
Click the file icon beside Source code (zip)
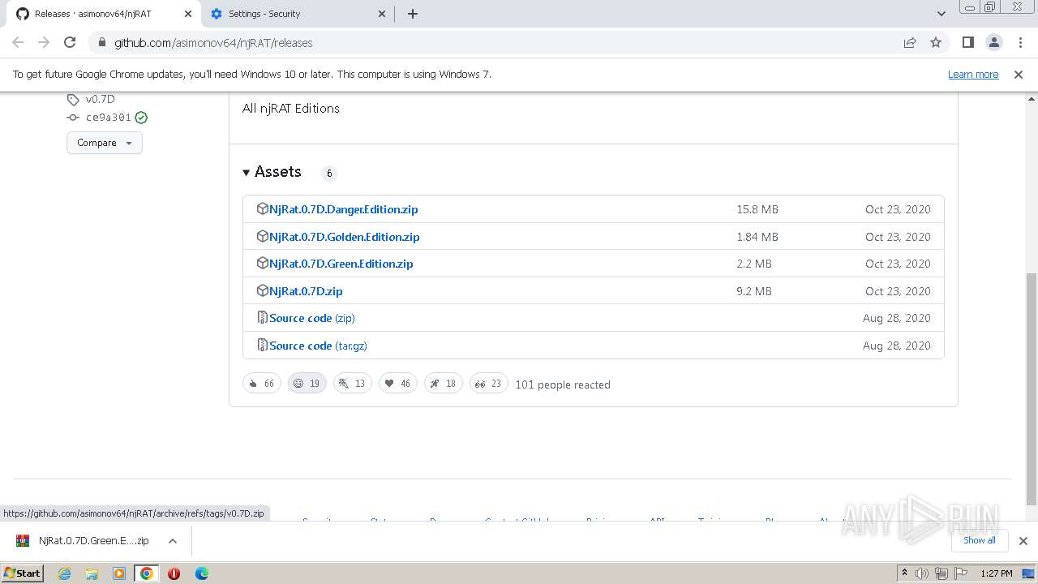click(x=262, y=317)
